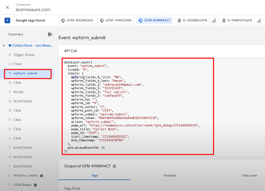
Task: Close the Tag Assistant debug session
Action: [7, 7]
